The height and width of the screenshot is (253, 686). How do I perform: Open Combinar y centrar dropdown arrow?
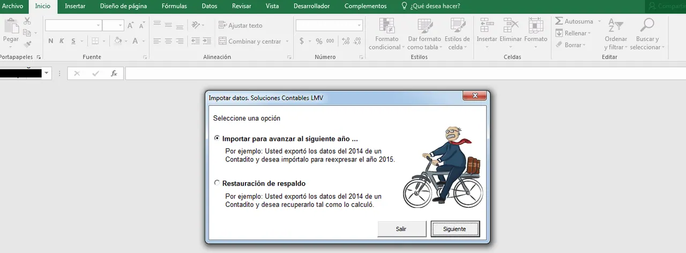tap(287, 41)
